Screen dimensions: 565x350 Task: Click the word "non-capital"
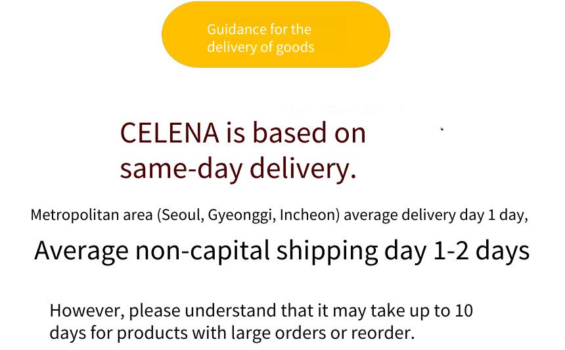202,251
